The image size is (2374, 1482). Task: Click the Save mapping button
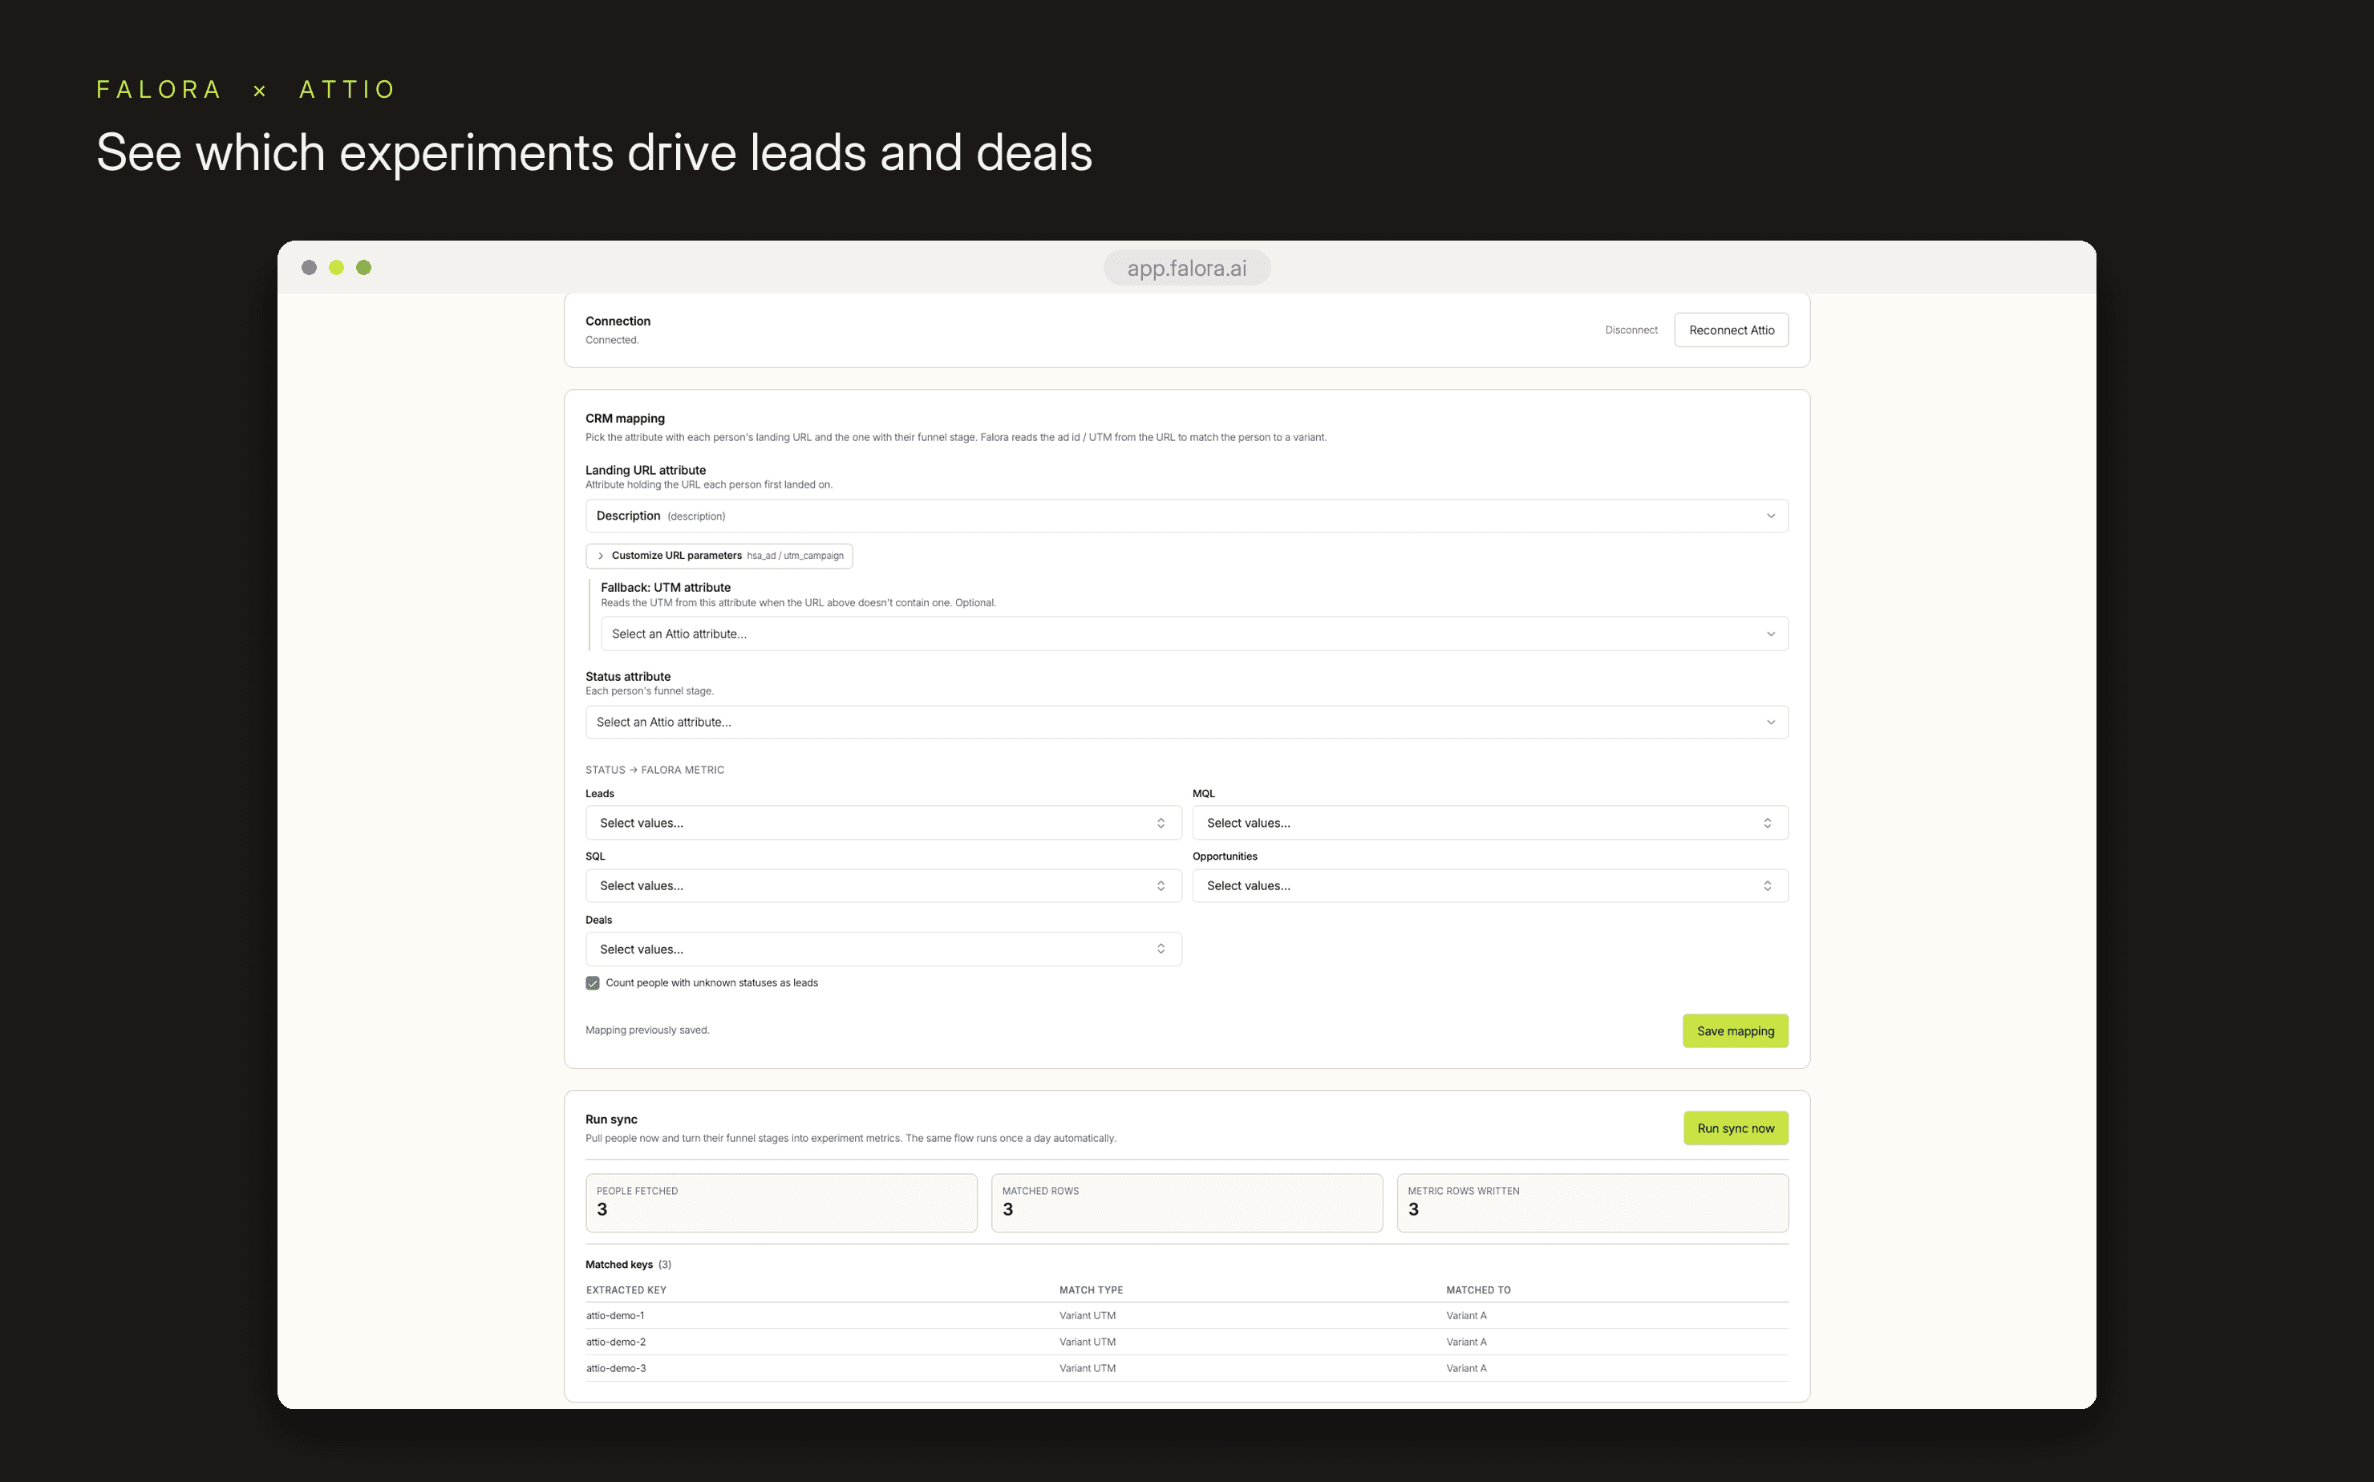point(1735,1031)
